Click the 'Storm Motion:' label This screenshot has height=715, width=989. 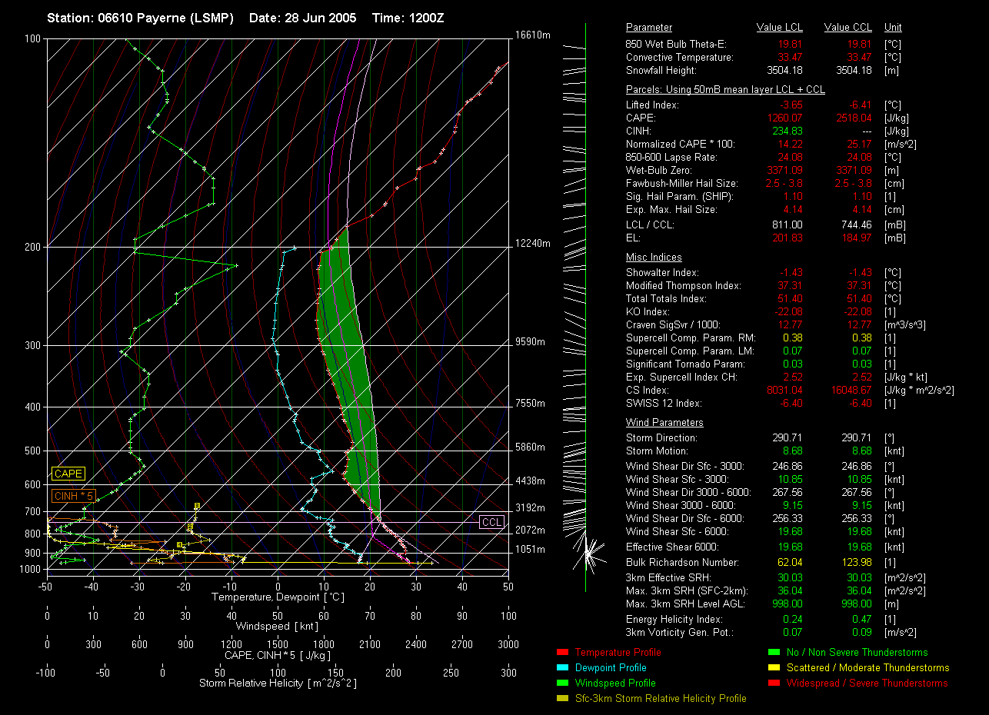(x=656, y=451)
